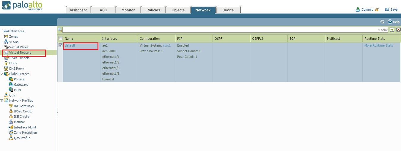Click the QoS icon

click(x=6, y=95)
